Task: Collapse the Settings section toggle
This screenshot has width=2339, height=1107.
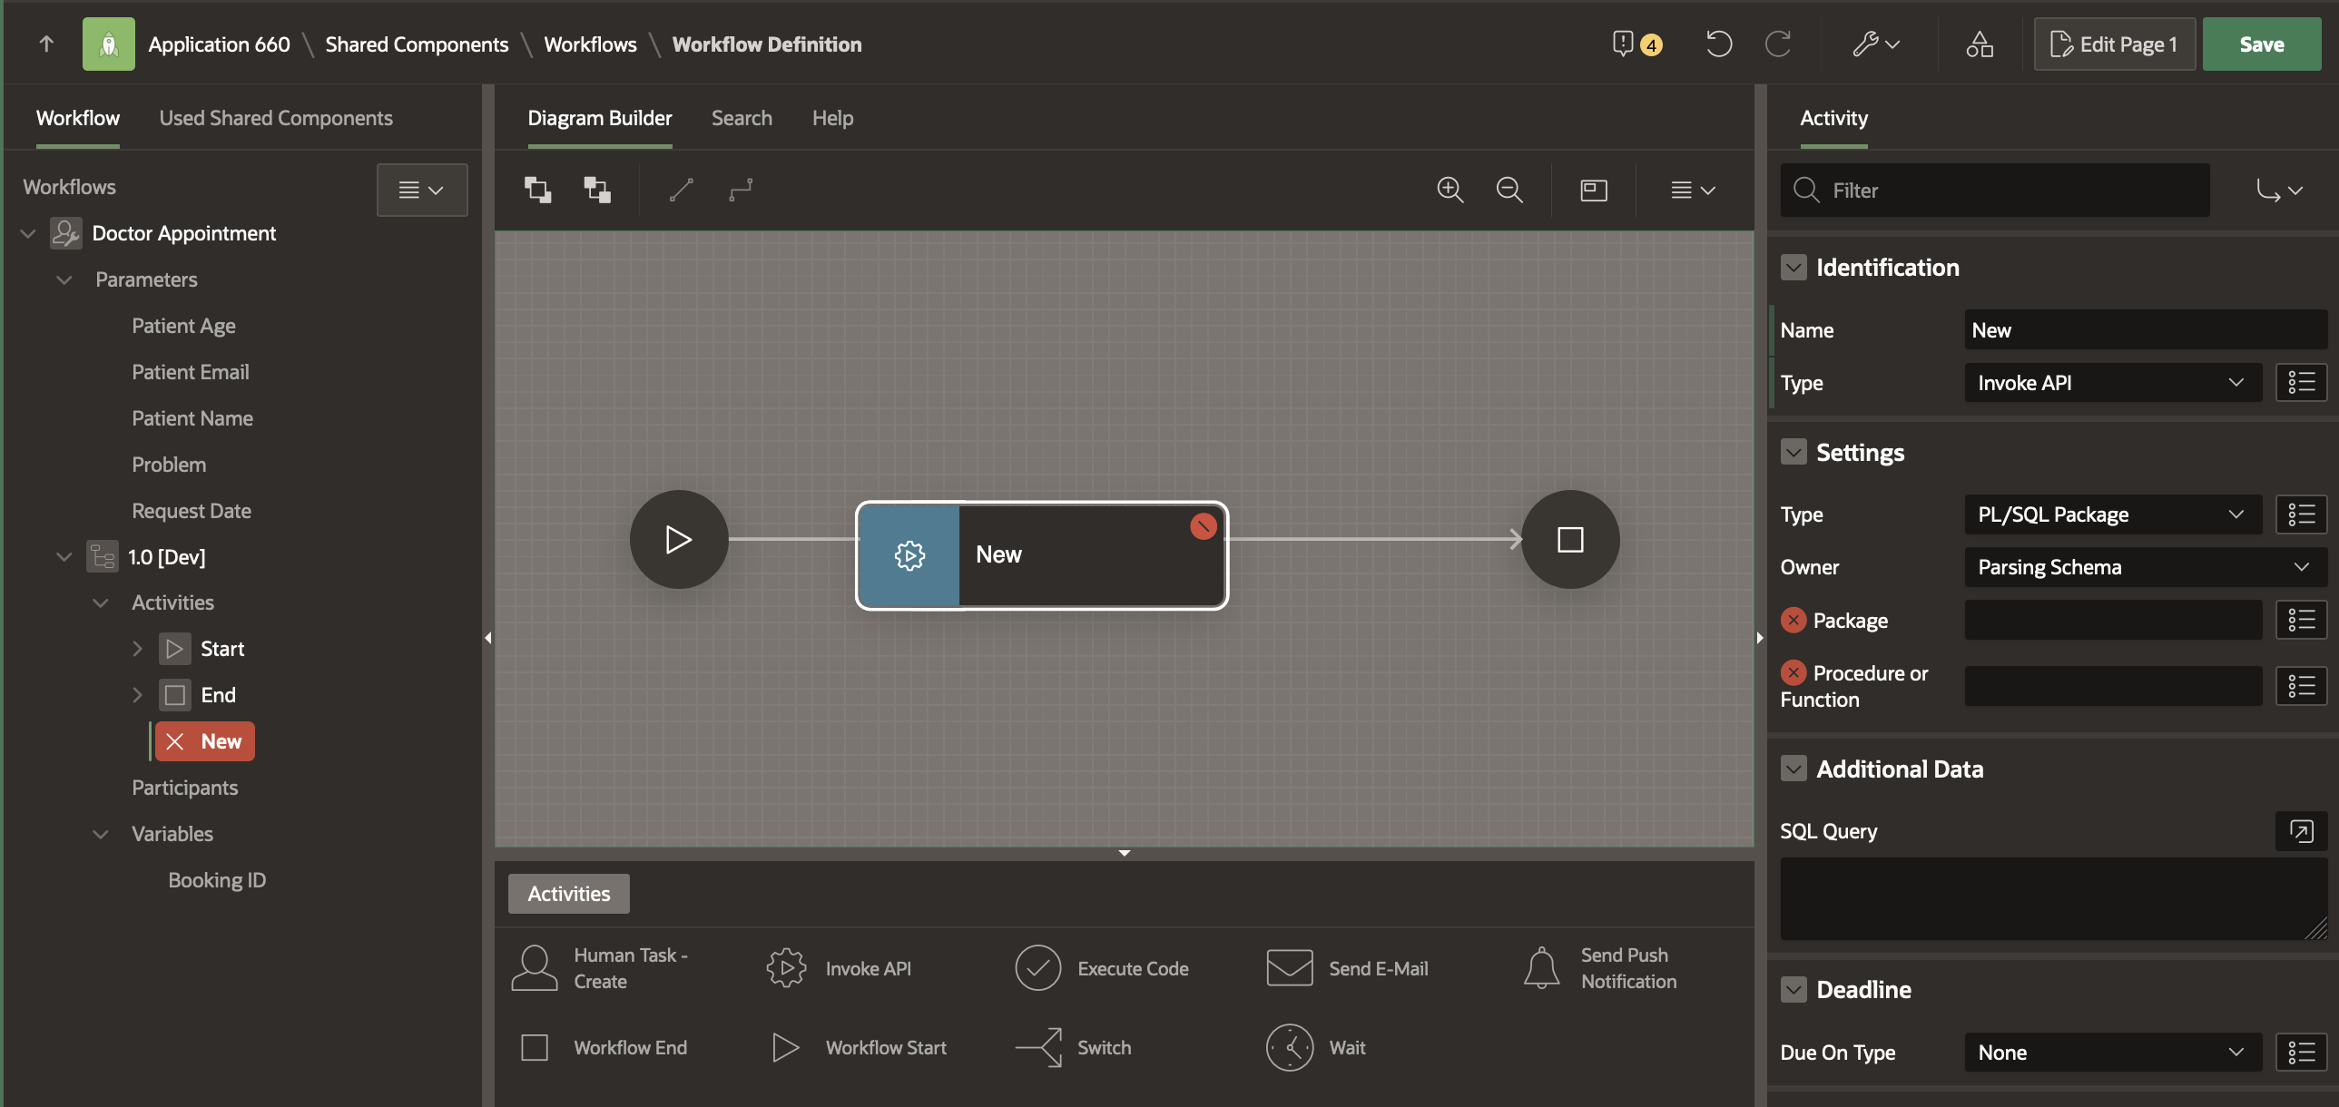Action: (1794, 452)
